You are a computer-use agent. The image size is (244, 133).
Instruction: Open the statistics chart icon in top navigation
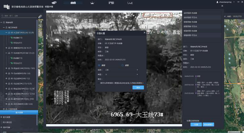pos(130,3)
